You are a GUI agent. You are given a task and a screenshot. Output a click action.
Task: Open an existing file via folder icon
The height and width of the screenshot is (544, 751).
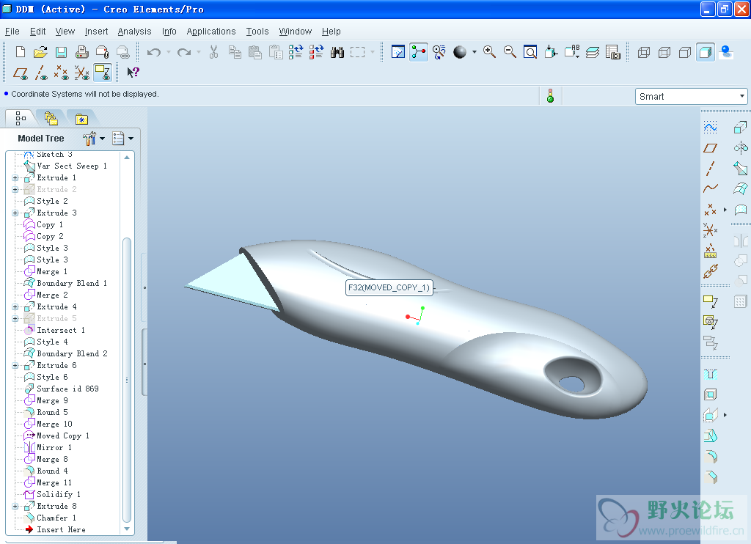tap(41, 52)
